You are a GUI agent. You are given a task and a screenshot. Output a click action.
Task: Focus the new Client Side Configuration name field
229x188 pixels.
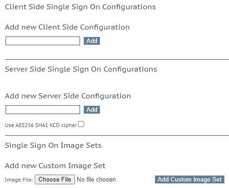(43, 41)
